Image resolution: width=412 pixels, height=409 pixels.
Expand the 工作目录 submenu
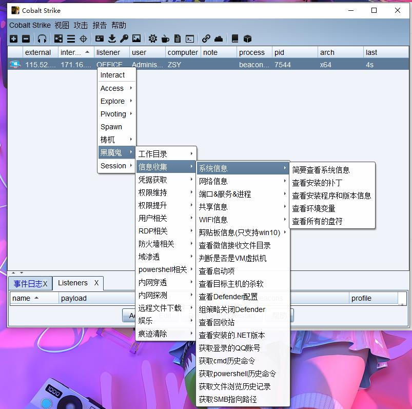pos(166,154)
